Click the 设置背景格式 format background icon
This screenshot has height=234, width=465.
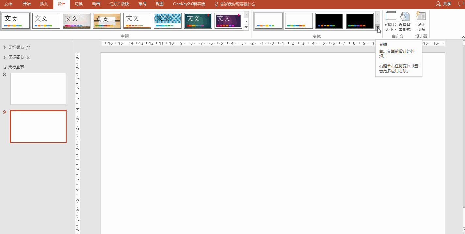click(405, 21)
